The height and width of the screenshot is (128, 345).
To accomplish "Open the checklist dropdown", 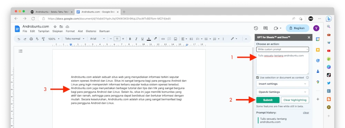I will (199, 39).
